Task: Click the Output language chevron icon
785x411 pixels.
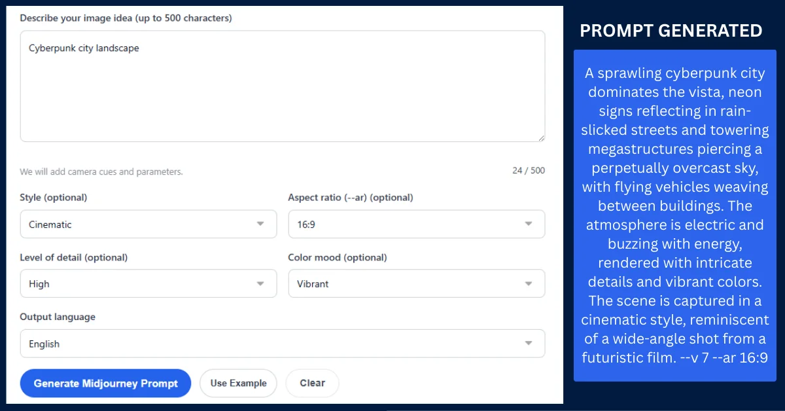Action: pos(529,343)
